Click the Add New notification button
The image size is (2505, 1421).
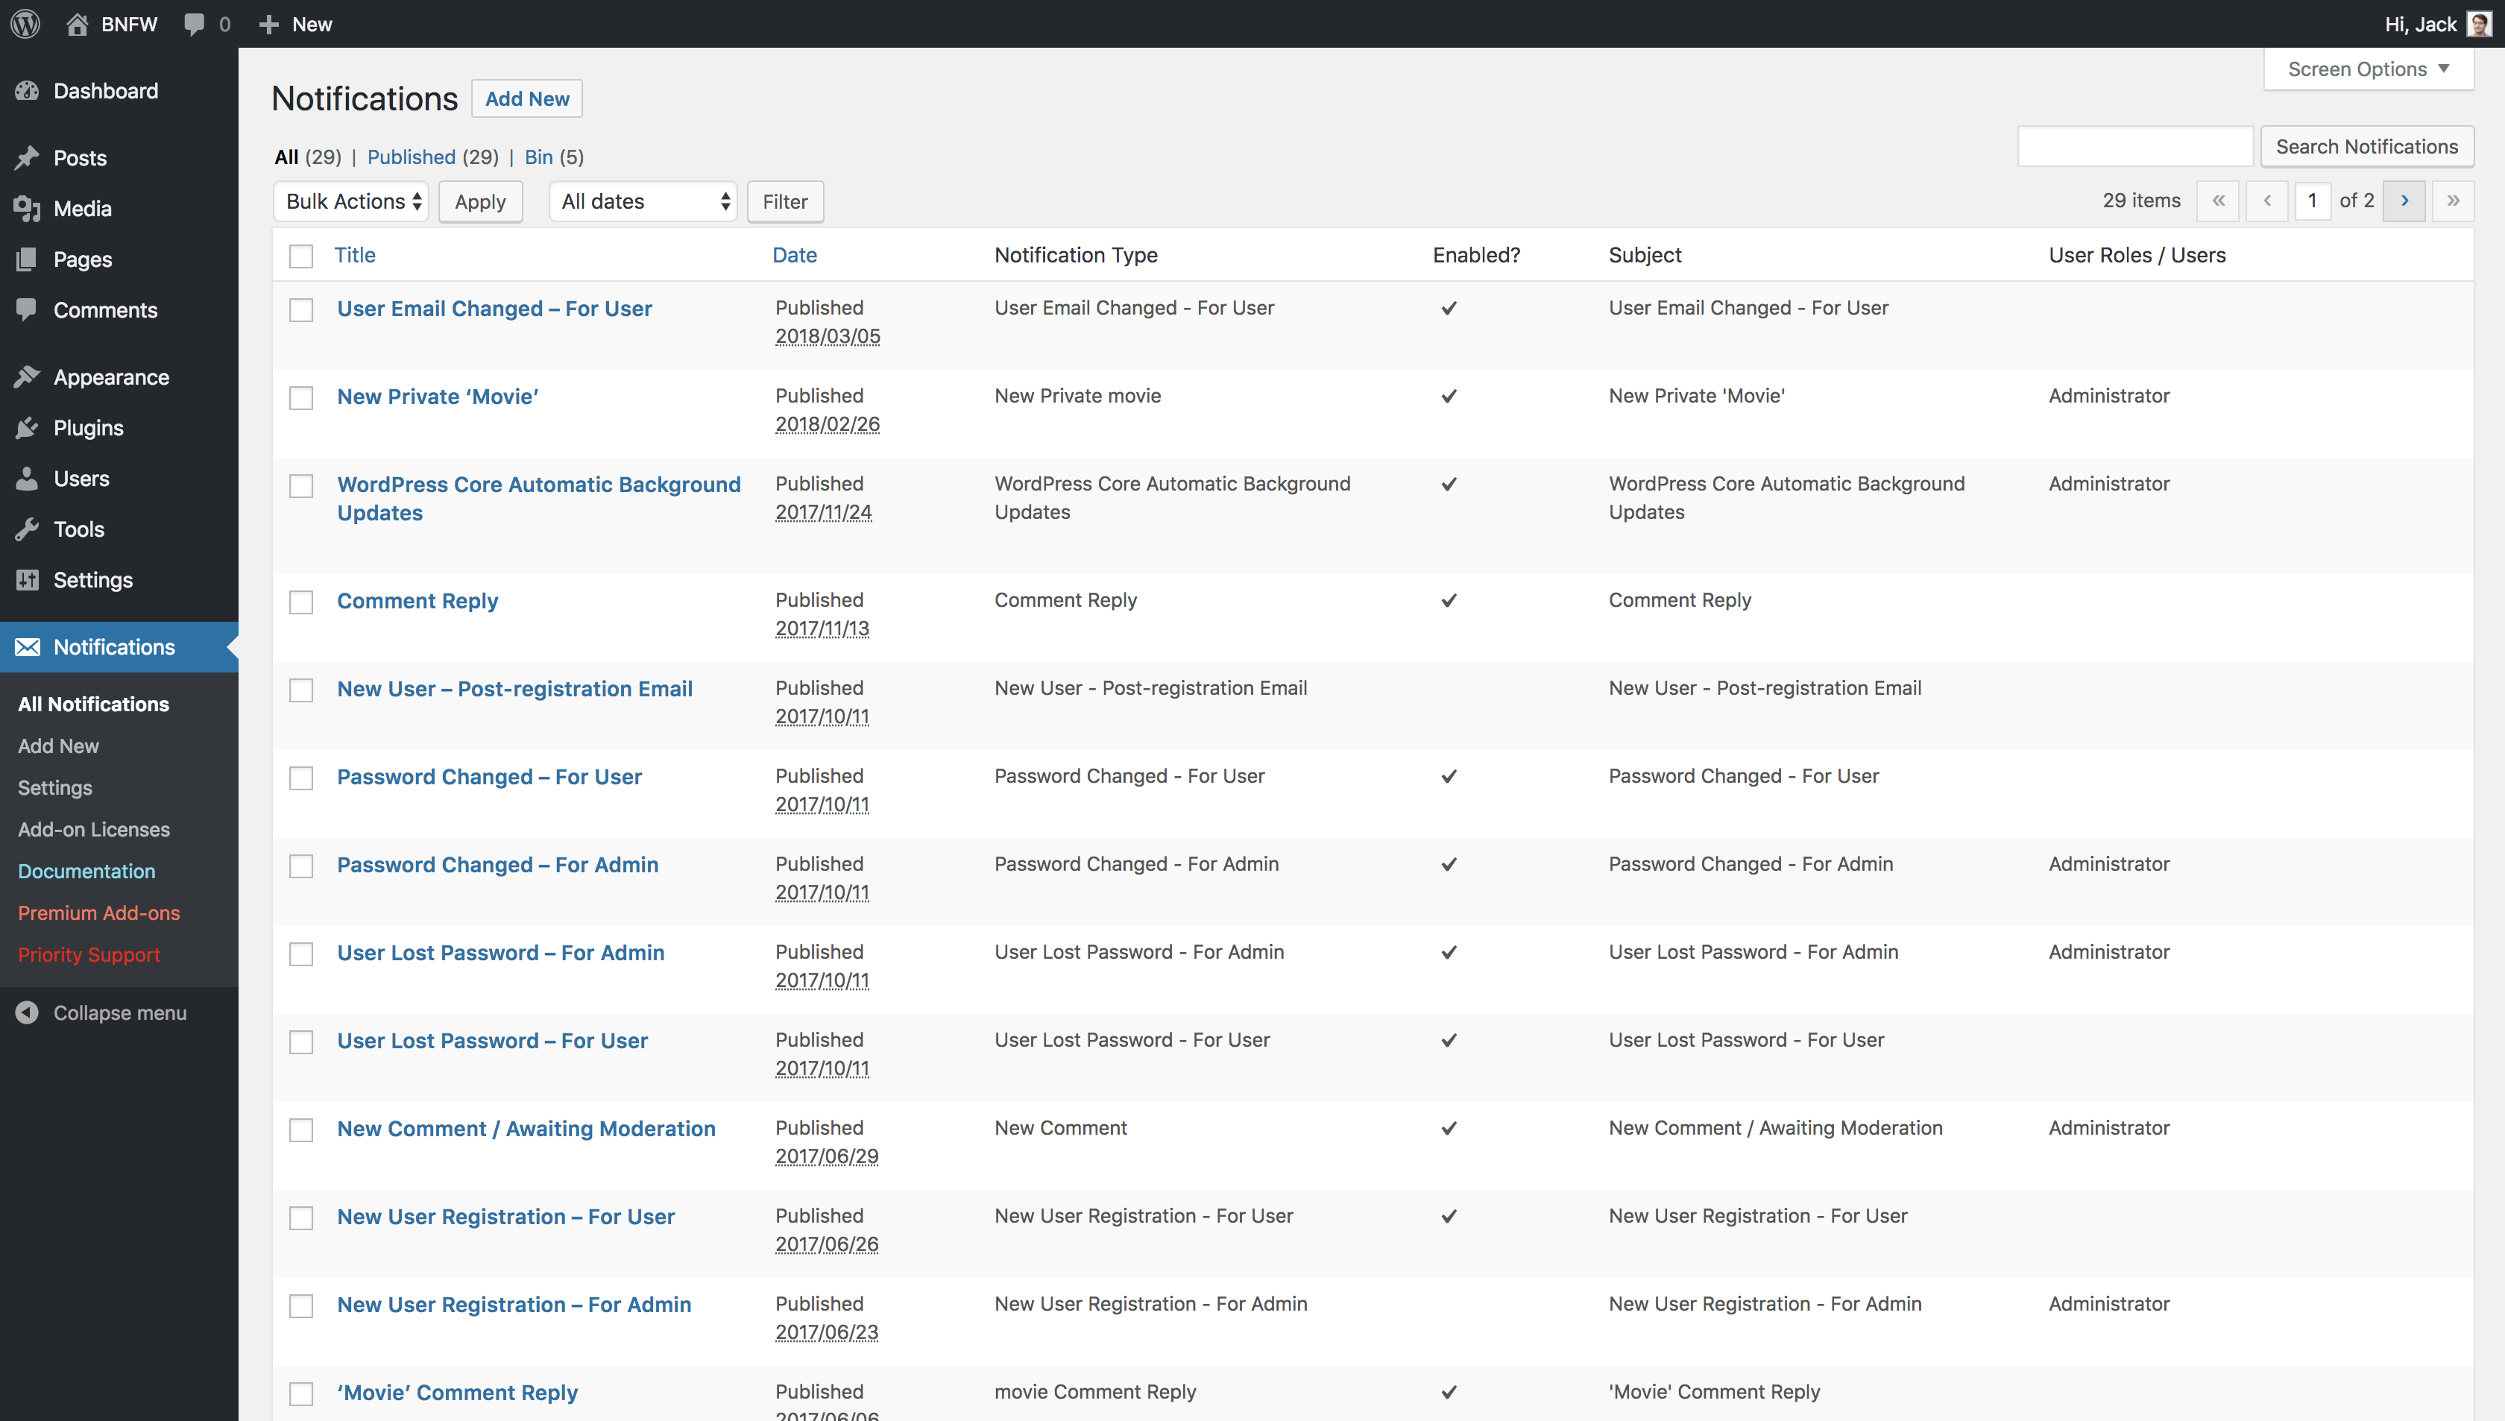(526, 98)
